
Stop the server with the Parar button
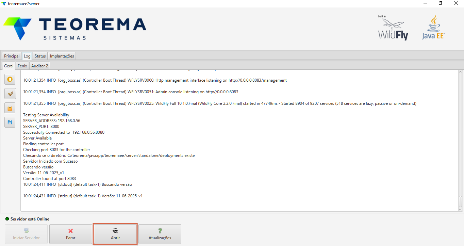pos(71,234)
